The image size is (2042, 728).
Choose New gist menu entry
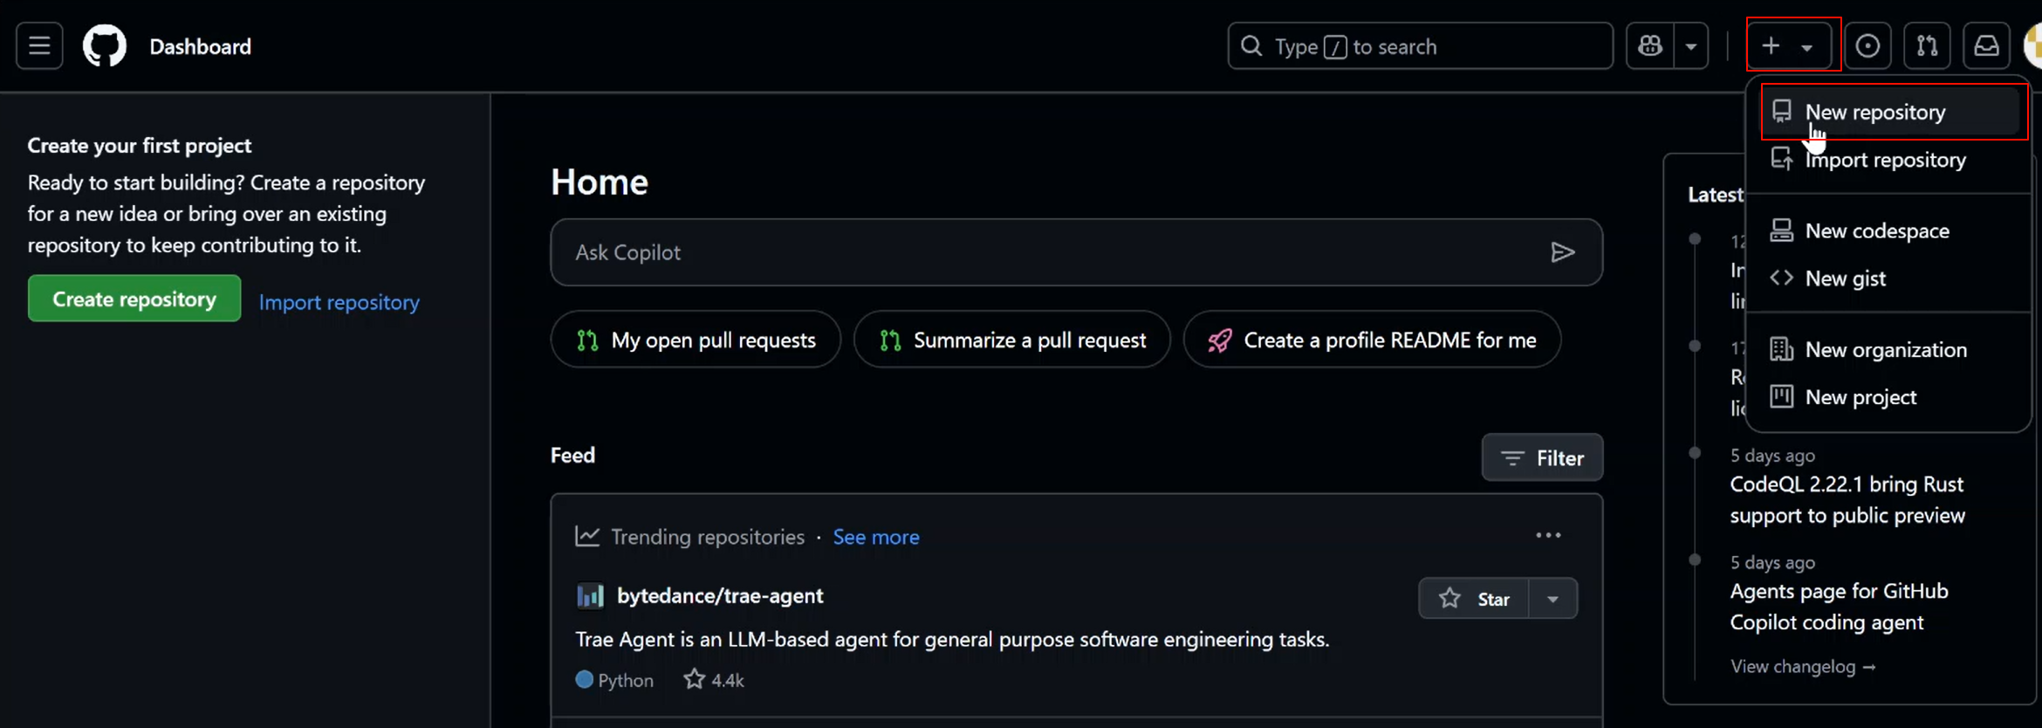[x=1890, y=278]
